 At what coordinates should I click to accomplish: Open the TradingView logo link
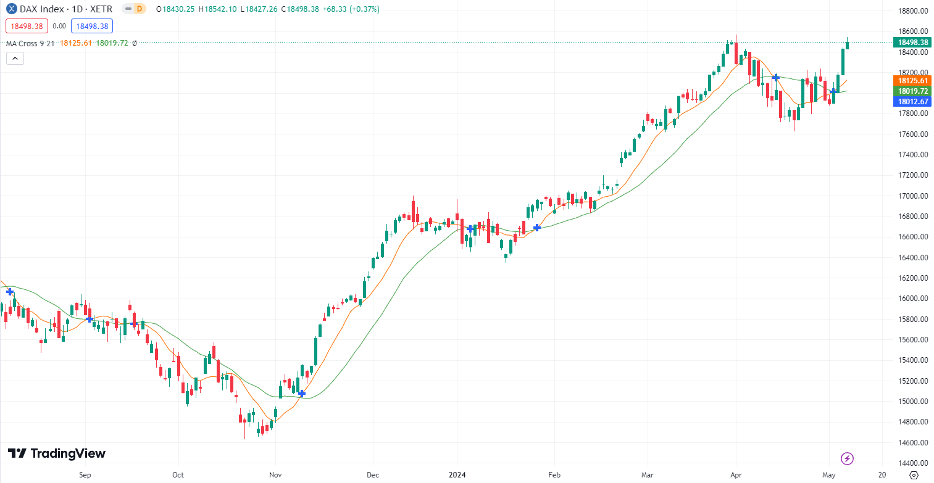coord(57,453)
